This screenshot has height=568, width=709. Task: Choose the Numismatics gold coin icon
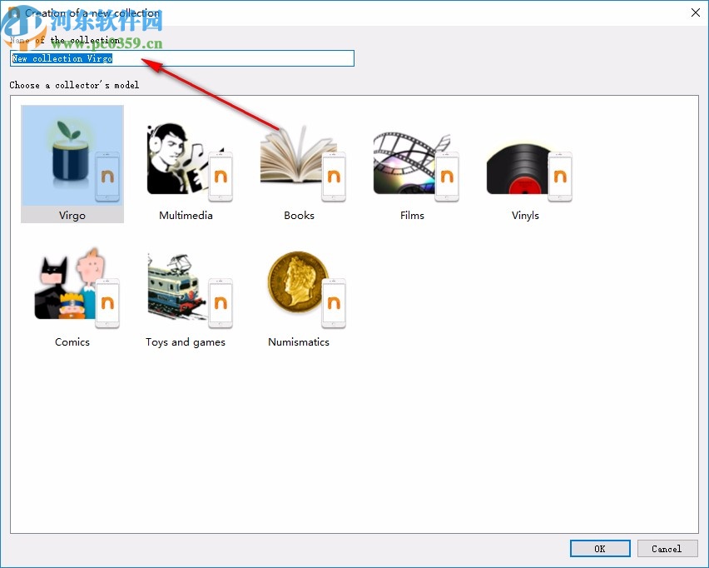point(306,289)
